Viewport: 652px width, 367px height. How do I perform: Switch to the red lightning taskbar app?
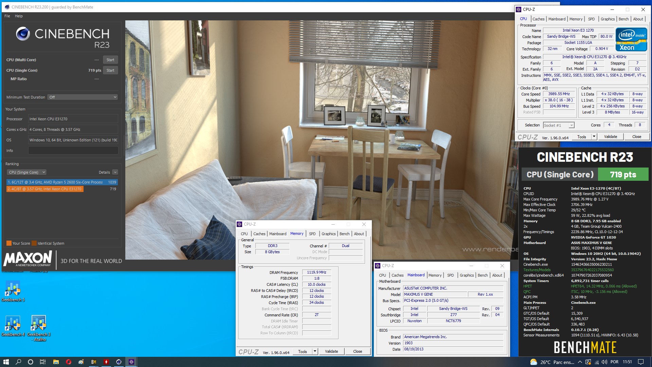point(106,362)
